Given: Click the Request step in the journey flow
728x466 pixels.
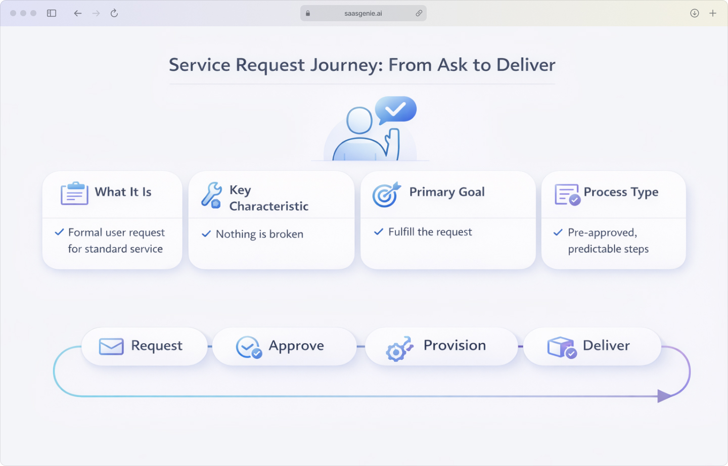Looking at the screenshot, I should point(144,346).
